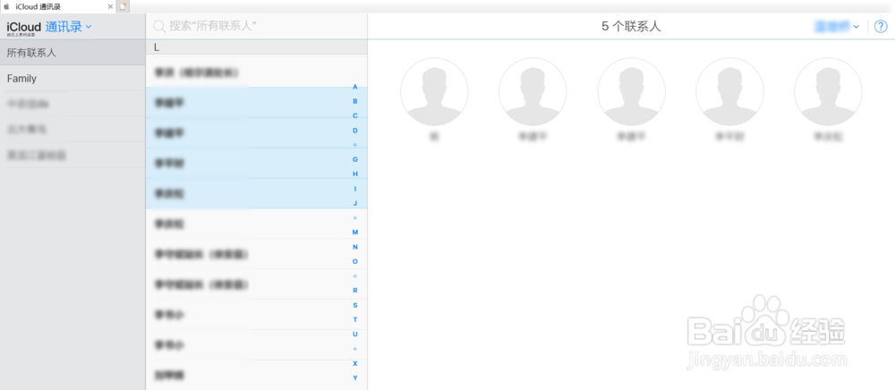This screenshot has height=390, width=895.
Task: Switch to the iCloud 通讯录 tab
Action: (x=57, y=6)
